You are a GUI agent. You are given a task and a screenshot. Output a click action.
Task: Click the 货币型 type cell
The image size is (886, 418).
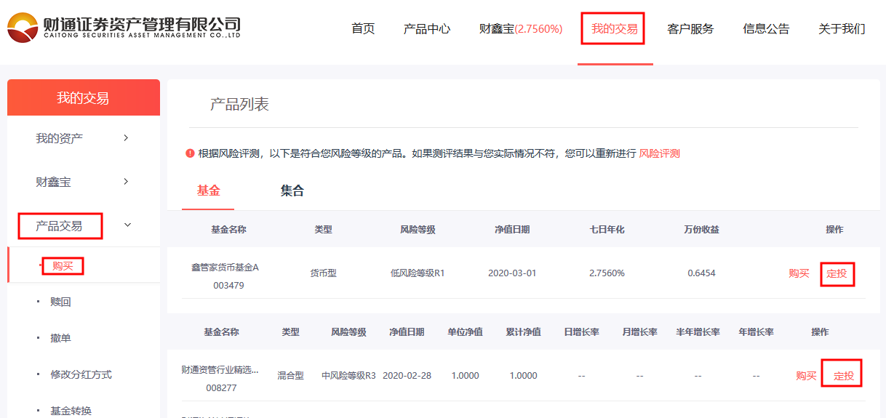click(x=323, y=274)
